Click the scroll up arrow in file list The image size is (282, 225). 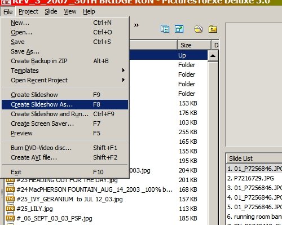point(213,56)
